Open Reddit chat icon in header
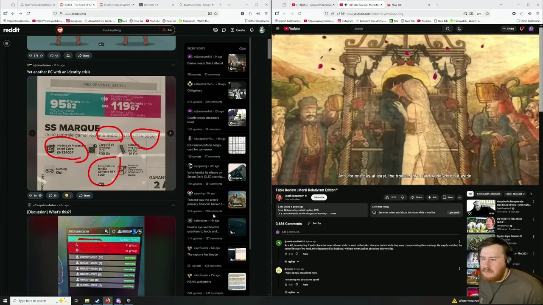This screenshot has width=543, height=305. pyautogui.click(x=224, y=30)
